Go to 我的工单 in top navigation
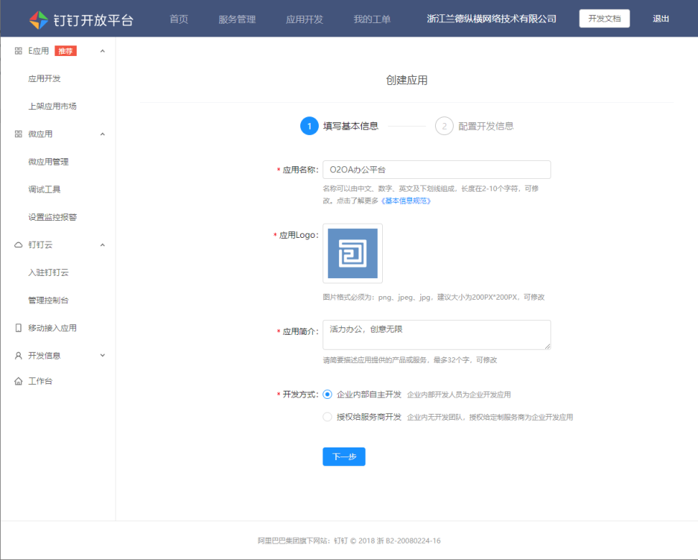This screenshot has height=560, width=698. pyautogui.click(x=372, y=19)
